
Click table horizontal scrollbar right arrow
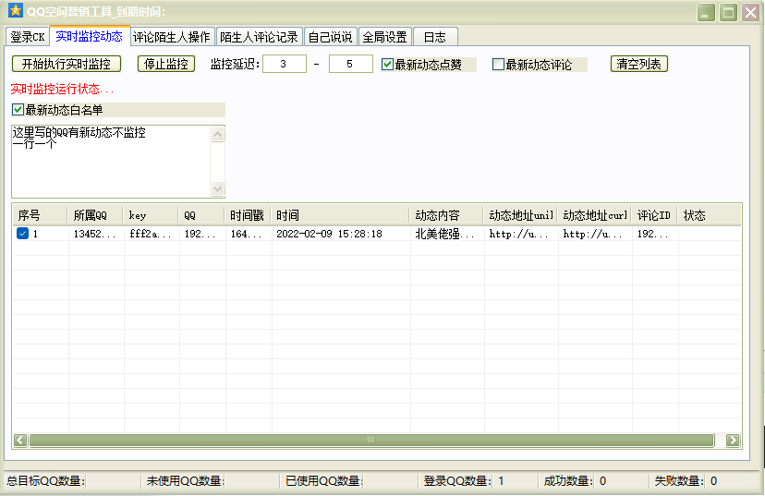pyautogui.click(x=733, y=441)
